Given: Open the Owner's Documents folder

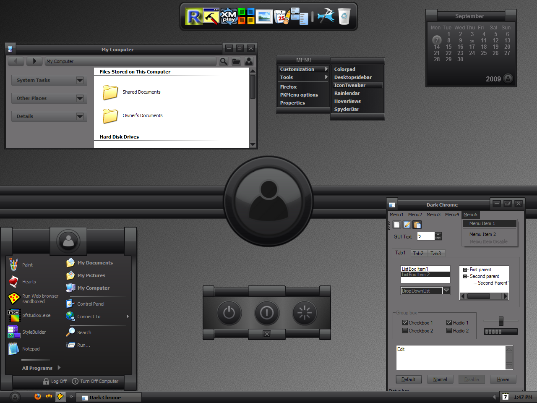Looking at the screenshot, I should (x=133, y=116).
